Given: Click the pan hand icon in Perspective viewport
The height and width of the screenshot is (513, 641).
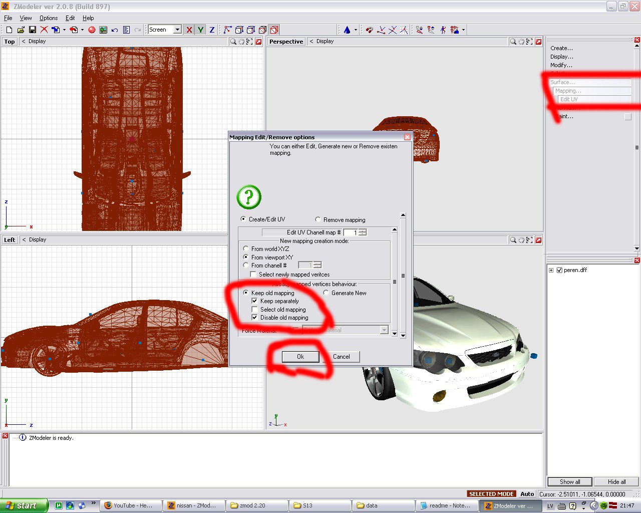Looking at the screenshot, I should point(521,42).
